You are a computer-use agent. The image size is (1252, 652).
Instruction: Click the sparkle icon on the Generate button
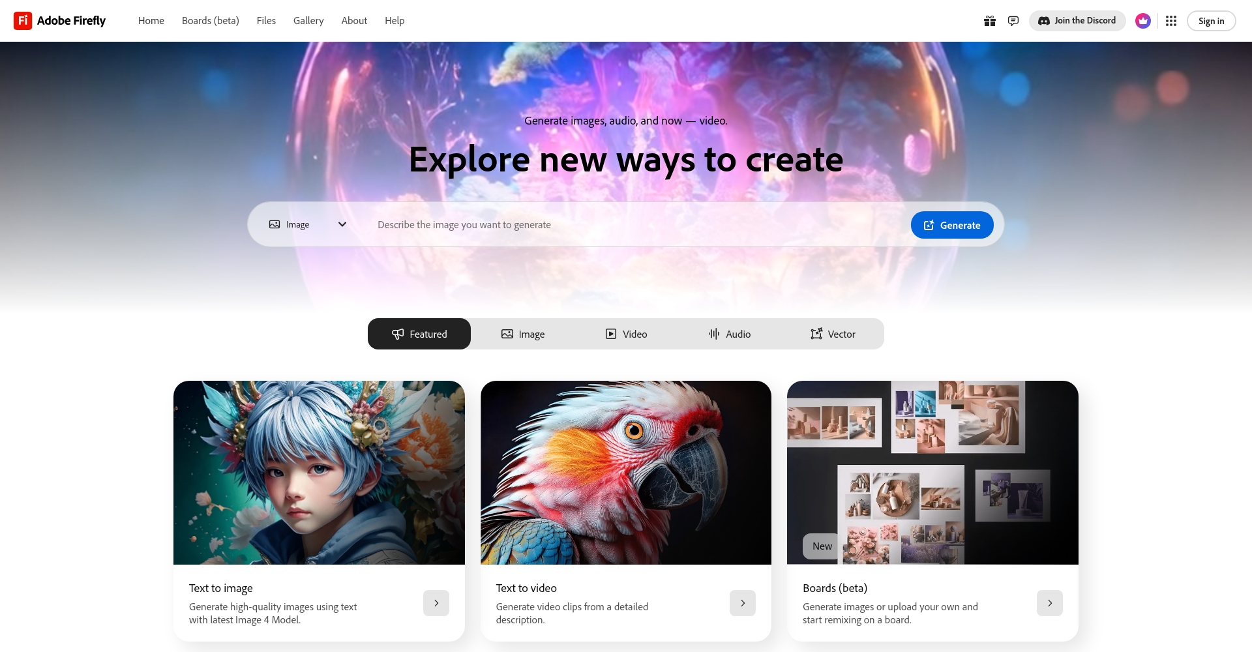click(929, 225)
